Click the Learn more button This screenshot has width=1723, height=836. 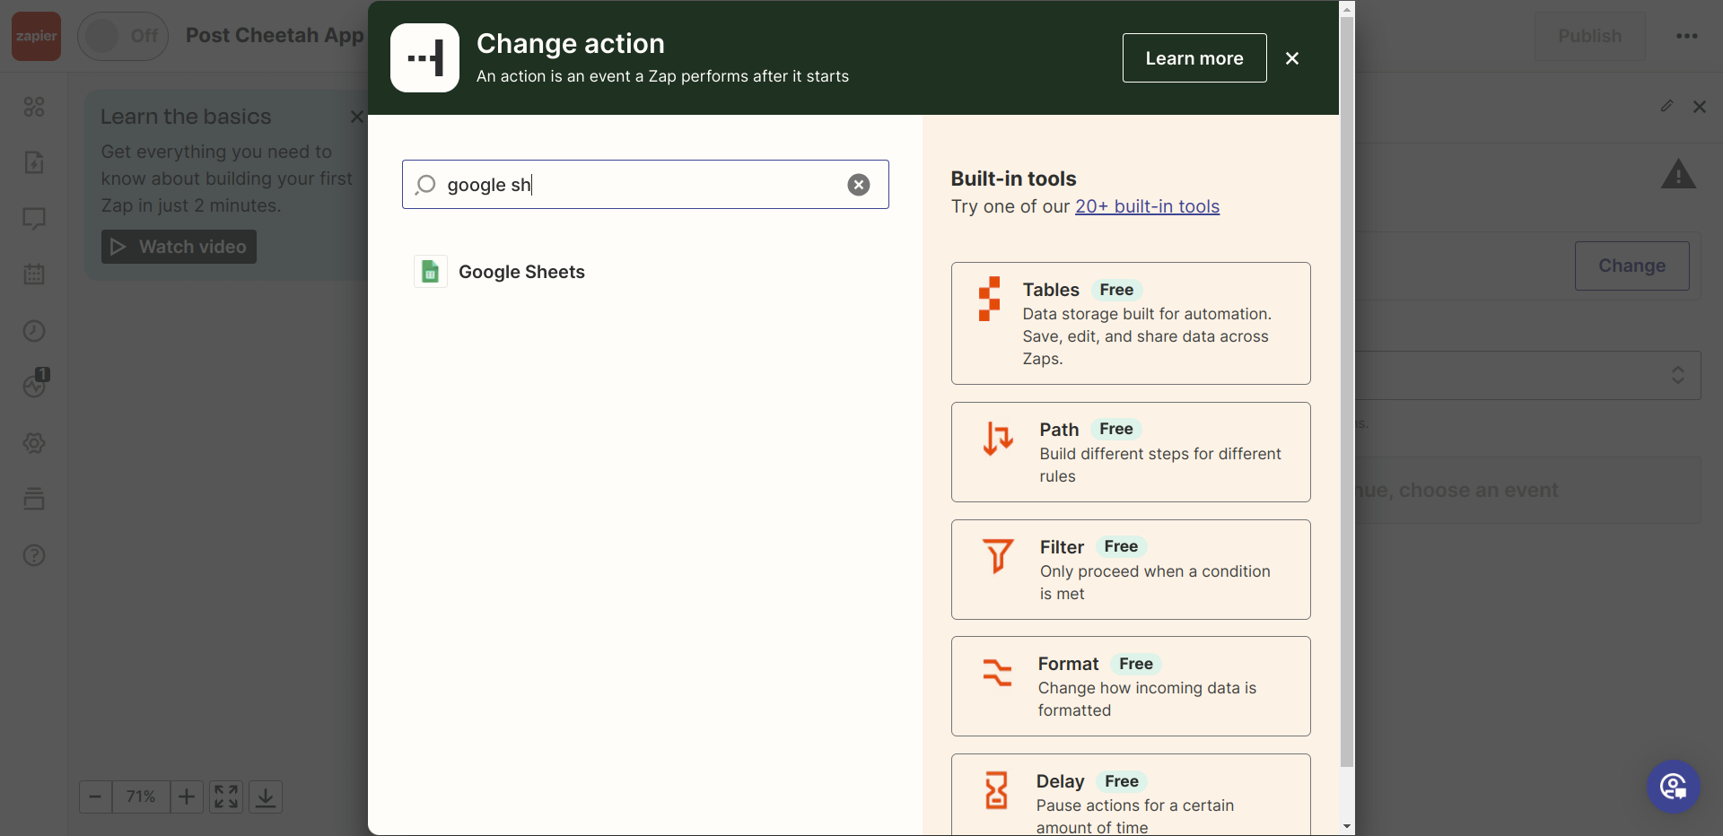[1194, 58]
